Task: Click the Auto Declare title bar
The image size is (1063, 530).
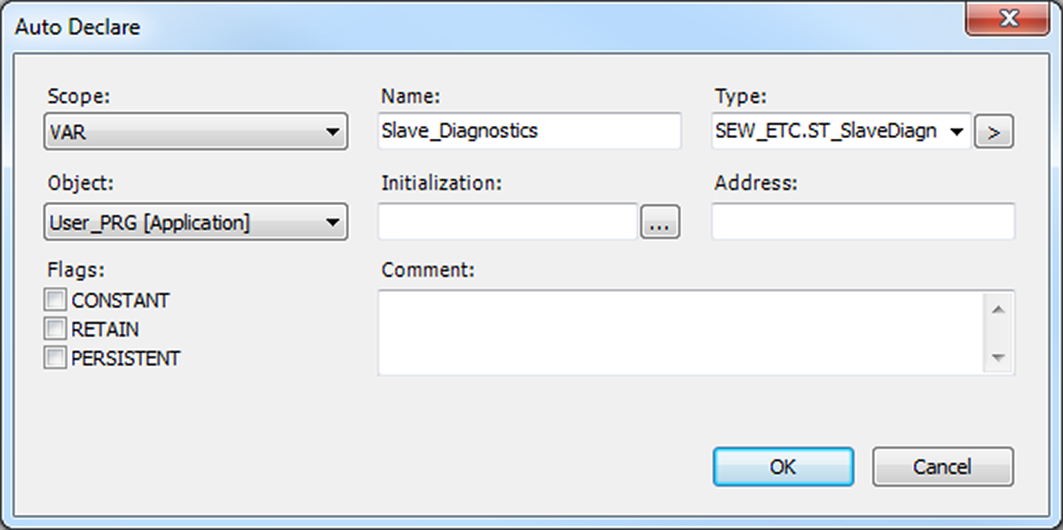Action: click(x=474, y=26)
